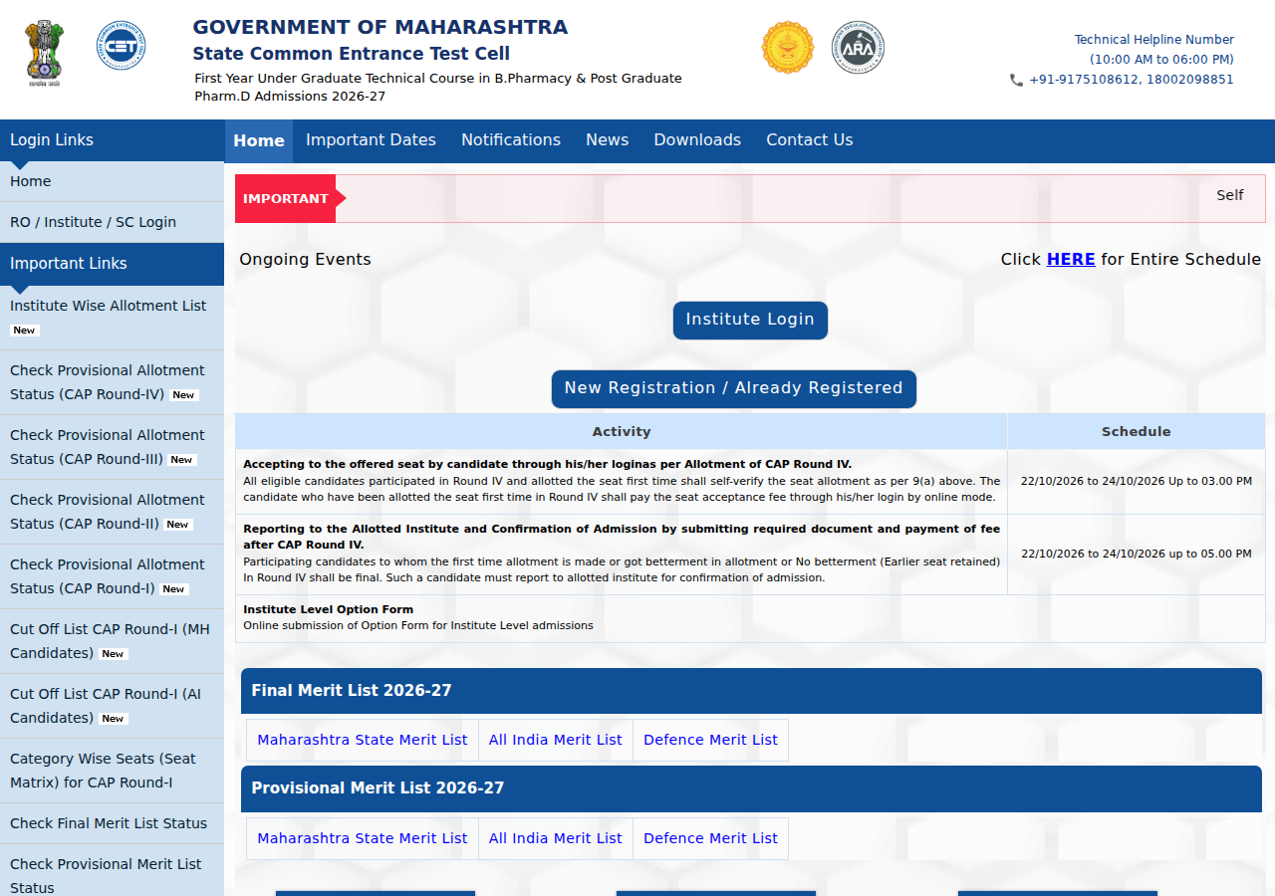Screen dimensions: 1275x896
Task: Open Cut Off List CAP Round-I MH Candidates
Action: tap(112, 641)
